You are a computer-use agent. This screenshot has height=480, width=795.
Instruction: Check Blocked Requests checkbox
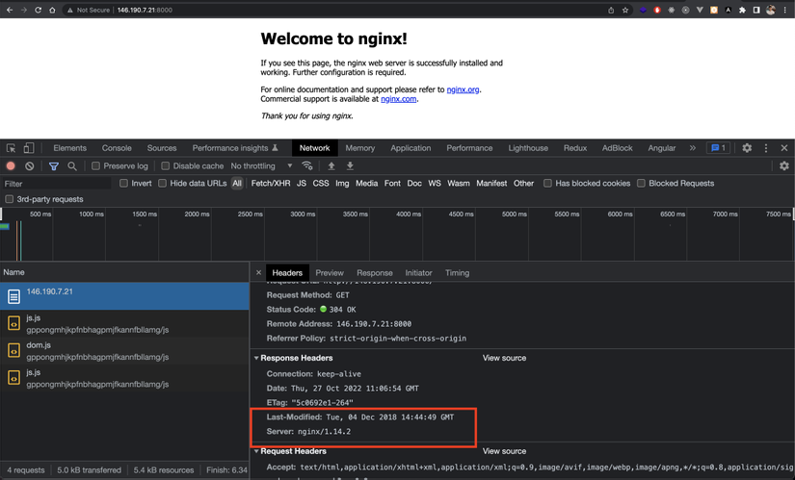(x=641, y=184)
